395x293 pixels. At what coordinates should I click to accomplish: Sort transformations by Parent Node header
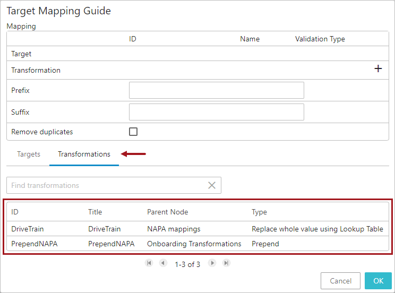(x=167, y=212)
